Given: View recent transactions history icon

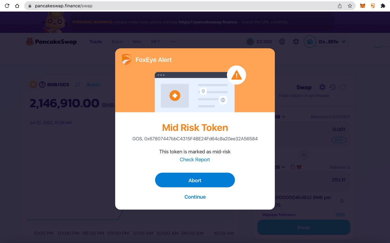Looking at the screenshot, I should [x=333, y=87].
